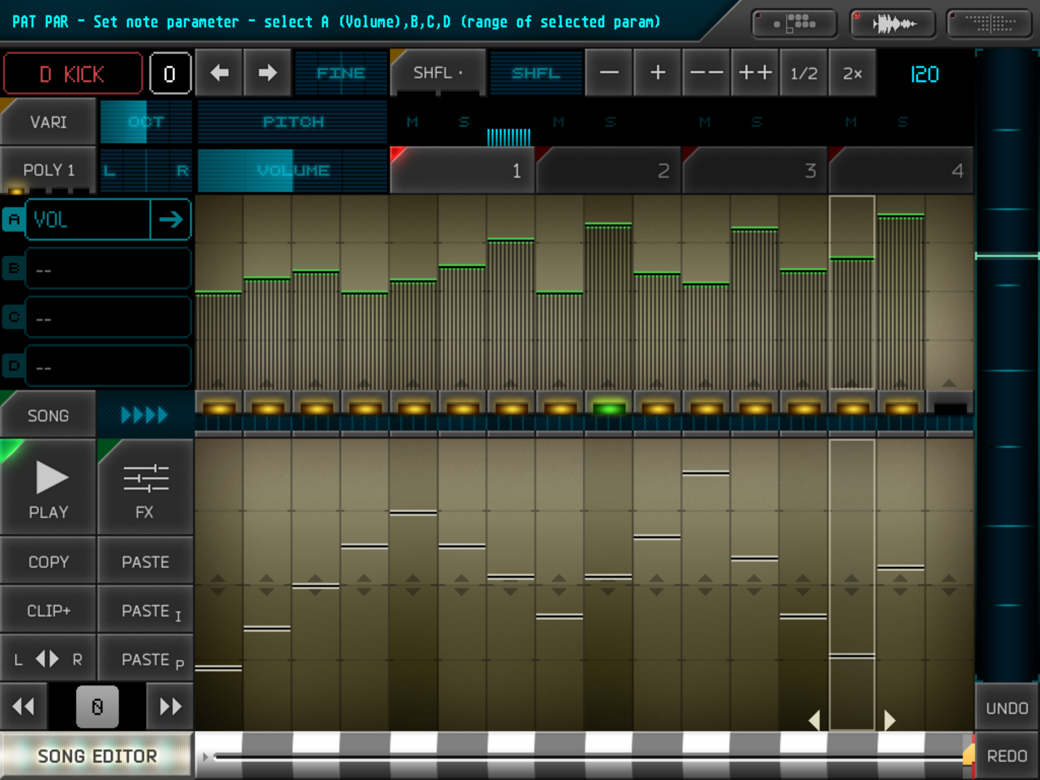This screenshot has height=780, width=1040.
Task: Select pattern bar tab 4
Action: click(901, 171)
